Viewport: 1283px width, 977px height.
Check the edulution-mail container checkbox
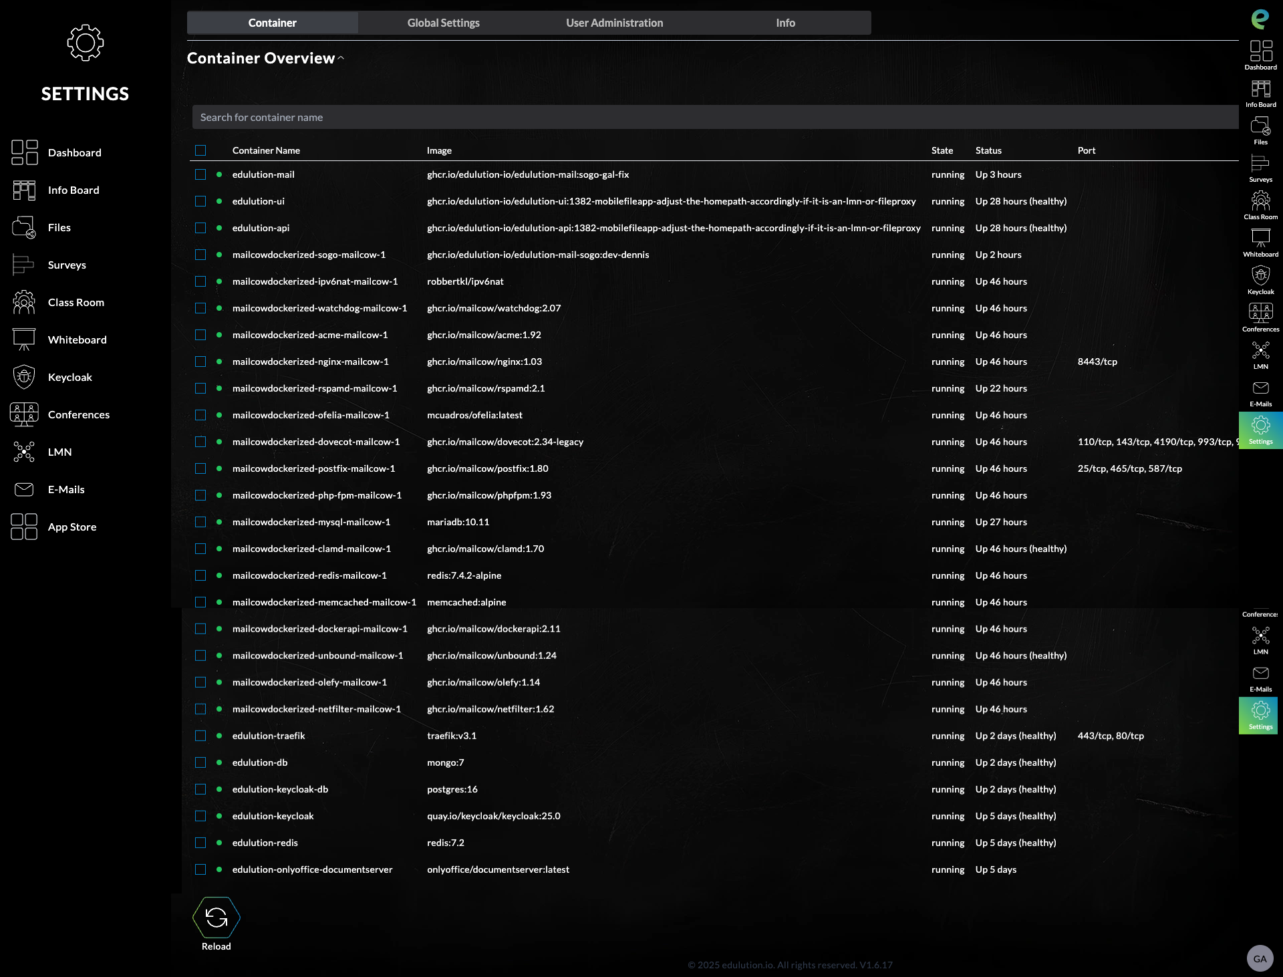200,174
